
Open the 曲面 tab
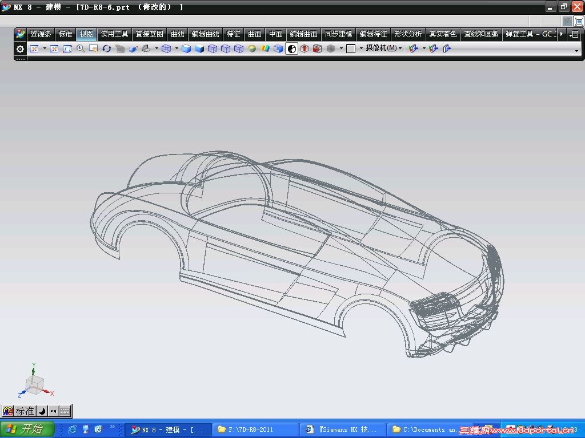(255, 34)
